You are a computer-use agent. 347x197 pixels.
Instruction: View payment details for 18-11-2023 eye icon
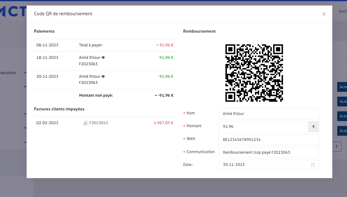click(103, 57)
